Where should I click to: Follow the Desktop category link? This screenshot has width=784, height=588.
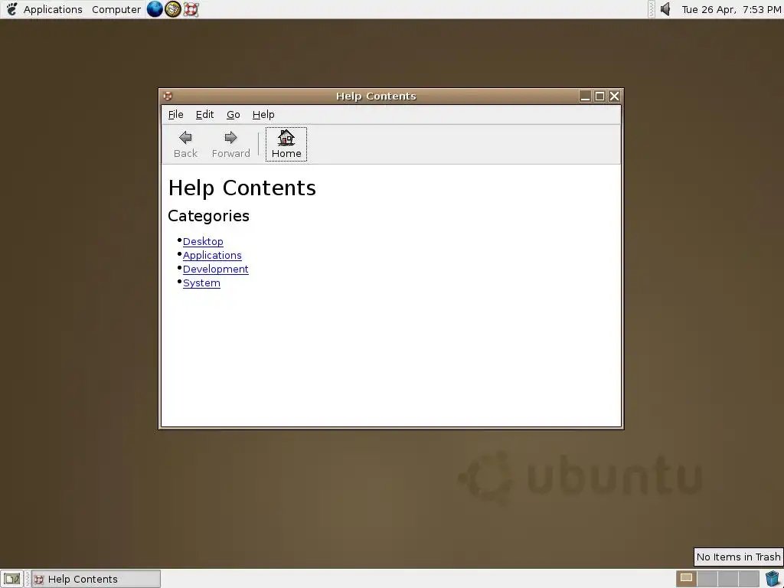(x=203, y=241)
